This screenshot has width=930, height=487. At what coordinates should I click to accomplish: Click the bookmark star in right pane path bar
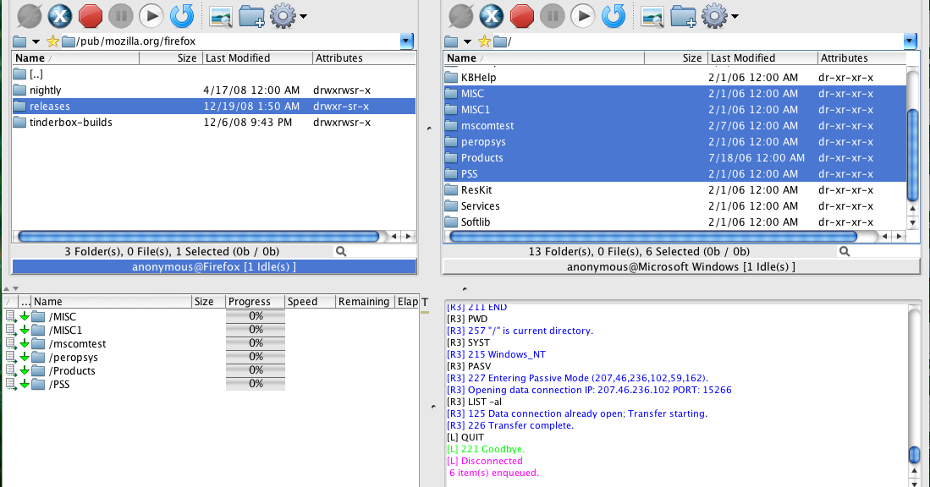tap(484, 41)
